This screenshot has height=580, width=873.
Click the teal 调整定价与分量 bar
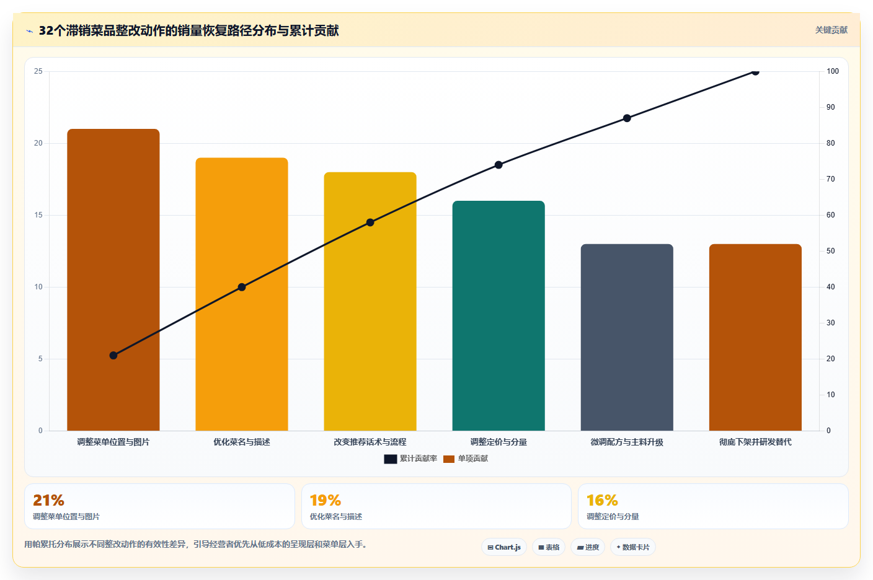tap(499, 315)
